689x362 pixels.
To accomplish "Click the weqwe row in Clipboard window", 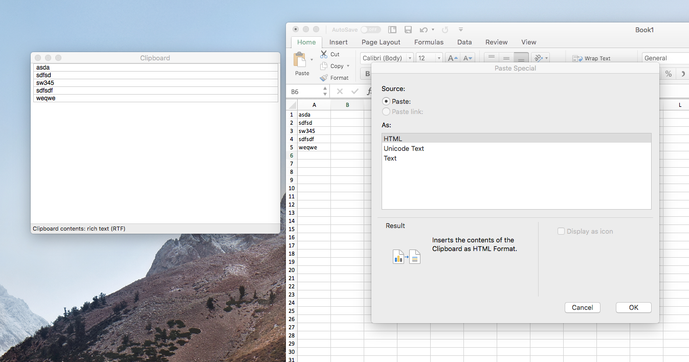I will click(155, 98).
